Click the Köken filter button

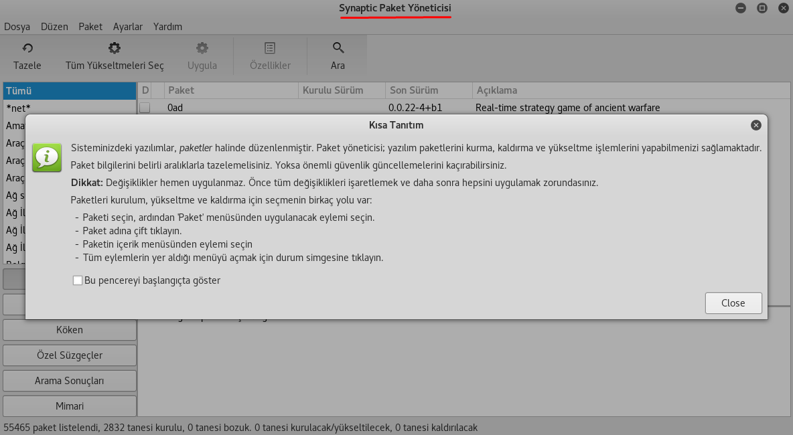pos(70,330)
